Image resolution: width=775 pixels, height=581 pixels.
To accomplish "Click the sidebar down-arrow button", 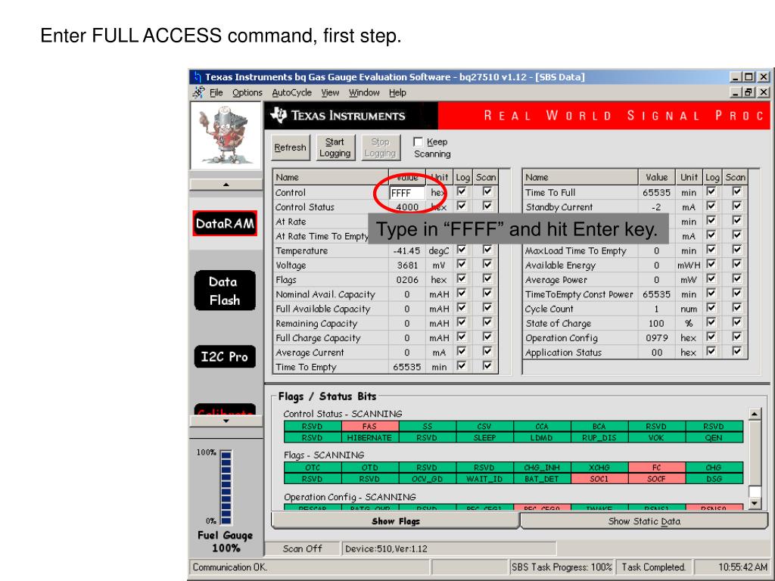I will 226,421.
